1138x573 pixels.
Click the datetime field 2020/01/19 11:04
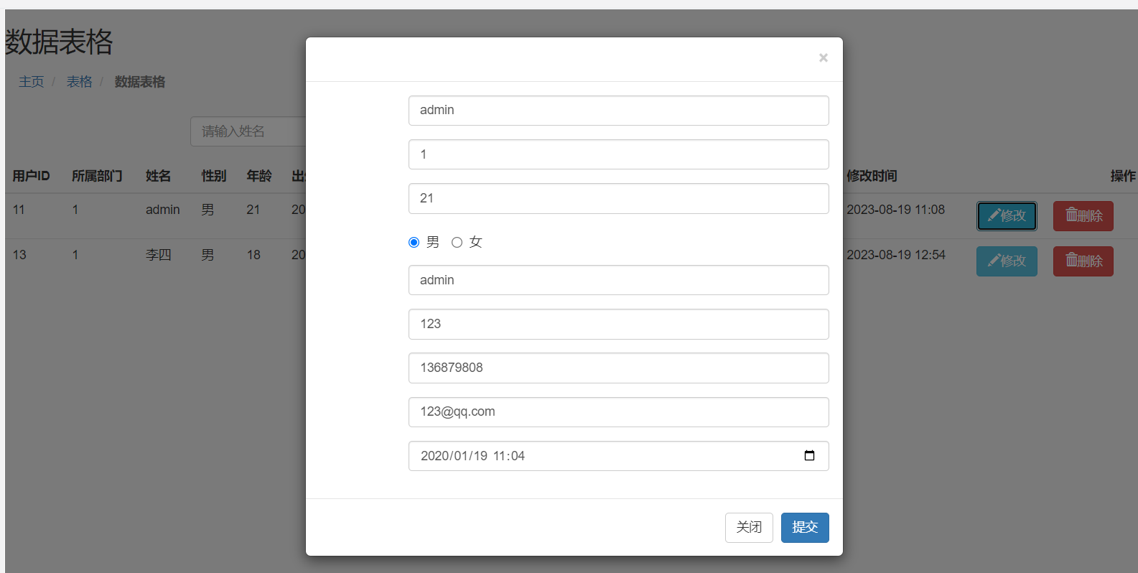pyautogui.click(x=619, y=456)
